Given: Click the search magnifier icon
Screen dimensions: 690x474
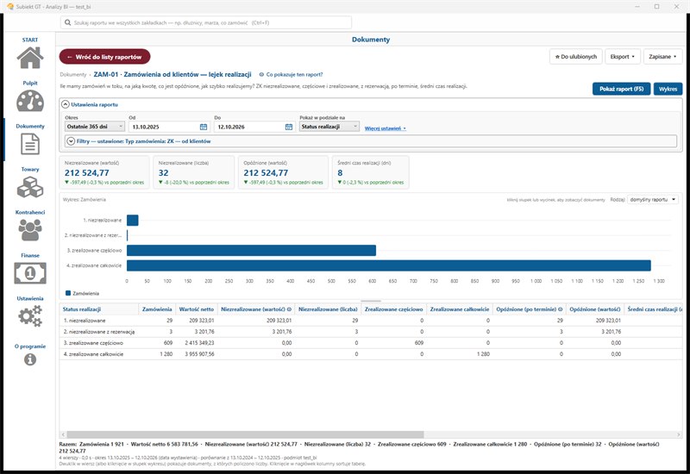Looking at the screenshot, I should click(68, 22).
